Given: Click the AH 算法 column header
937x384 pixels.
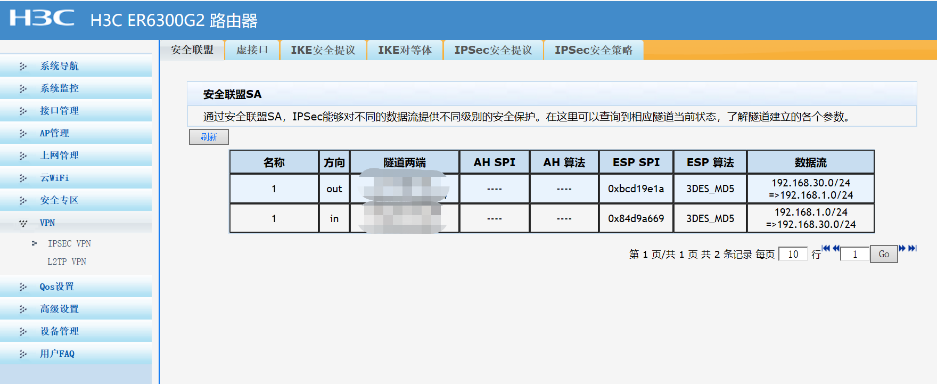Looking at the screenshot, I should 564,162.
